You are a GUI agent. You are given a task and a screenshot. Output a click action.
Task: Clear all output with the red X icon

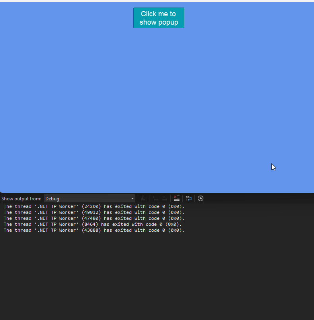pyautogui.click(x=177, y=198)
